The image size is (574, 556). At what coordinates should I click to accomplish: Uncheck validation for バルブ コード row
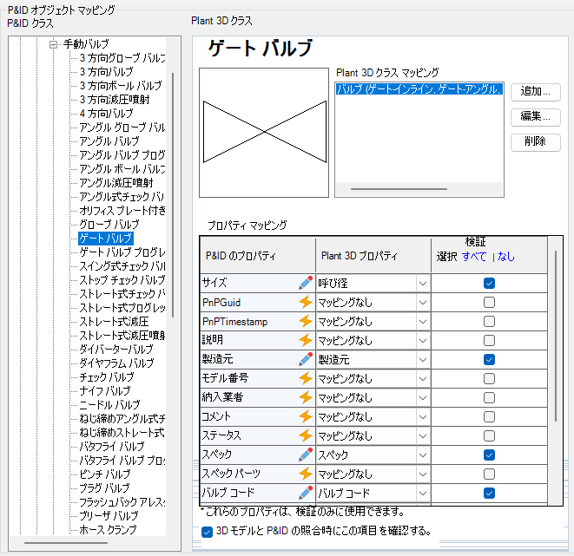pyautogui.click(x=489, y=494)
